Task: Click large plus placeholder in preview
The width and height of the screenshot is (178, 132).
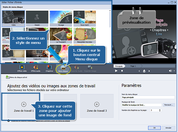Action: pos(132,51)
